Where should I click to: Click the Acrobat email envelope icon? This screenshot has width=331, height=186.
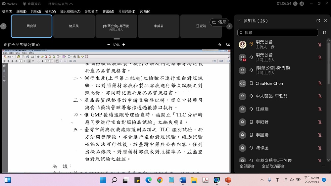pos(32,57)
